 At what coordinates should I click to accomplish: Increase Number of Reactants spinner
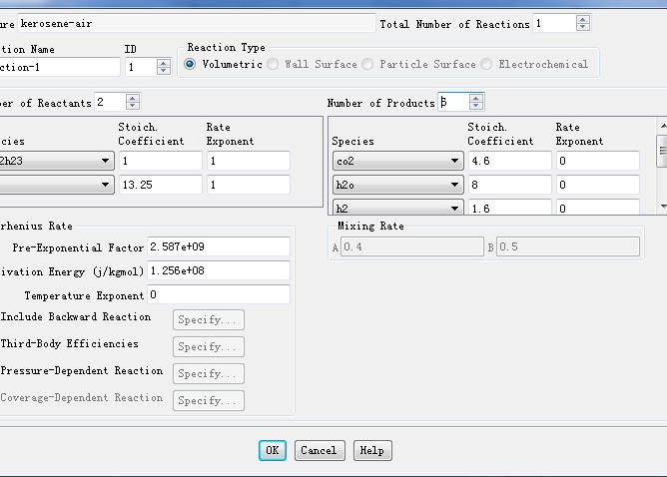click(x=133, y=97)
